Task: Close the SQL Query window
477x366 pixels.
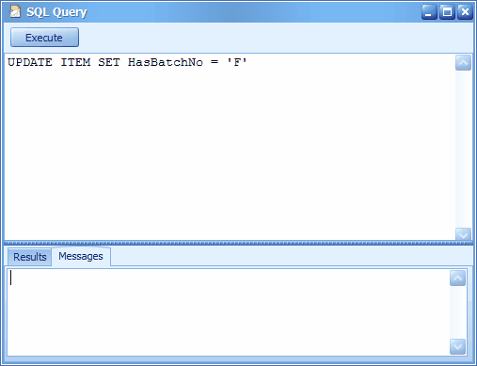Action: point(465,12)
